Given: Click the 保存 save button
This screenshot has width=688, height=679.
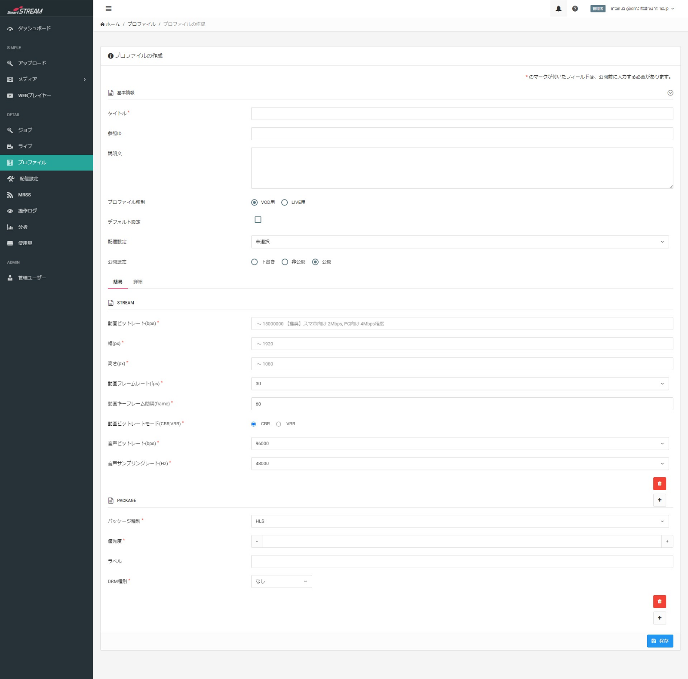Looking at the screenshot, I should tap(660, 641).
